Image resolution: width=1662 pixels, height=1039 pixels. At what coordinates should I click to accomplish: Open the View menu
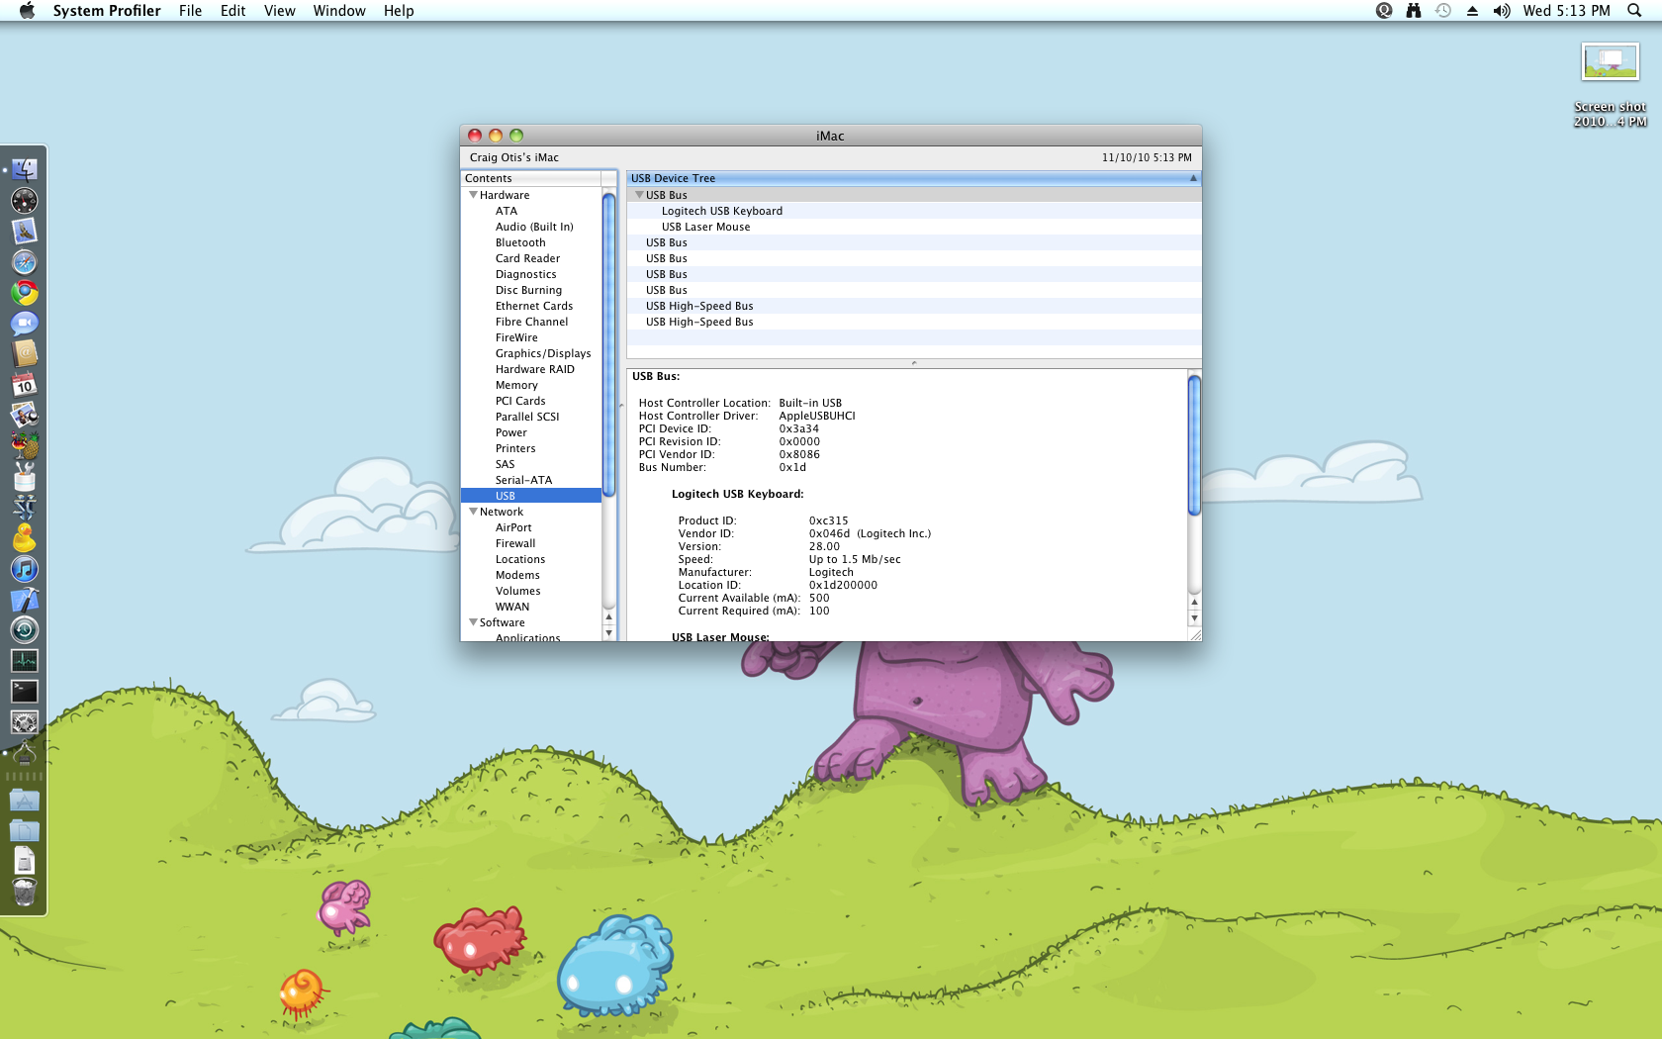click(x=279, y=11)
